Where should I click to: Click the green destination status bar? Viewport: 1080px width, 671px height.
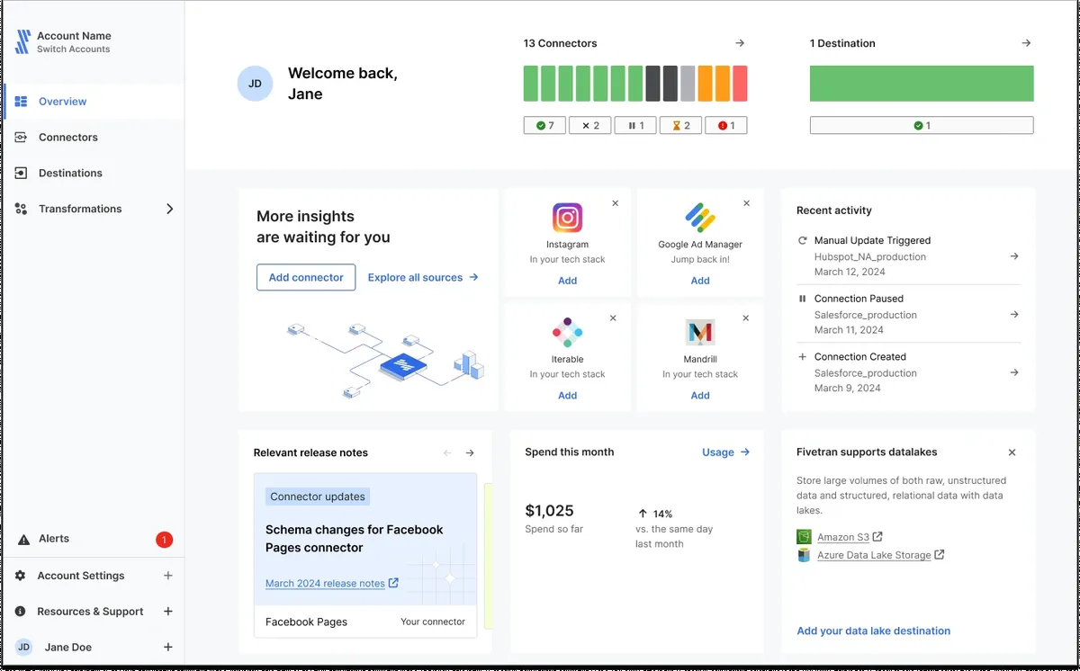[x=922, y=84]
